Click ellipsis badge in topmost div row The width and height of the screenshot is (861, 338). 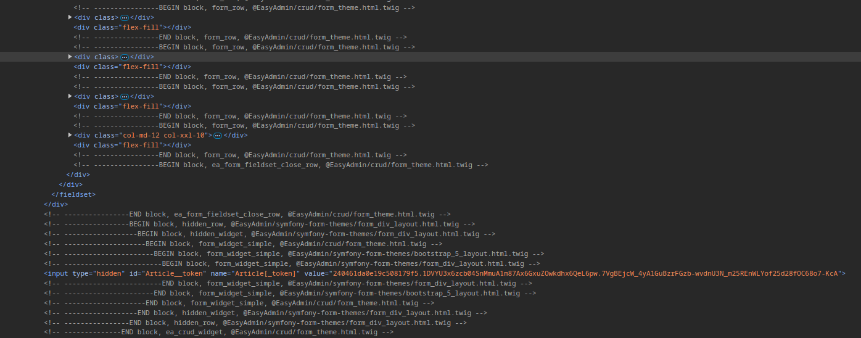point(124,17)
